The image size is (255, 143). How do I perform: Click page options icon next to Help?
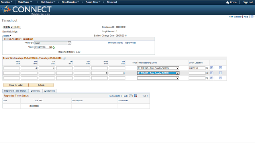252,16
